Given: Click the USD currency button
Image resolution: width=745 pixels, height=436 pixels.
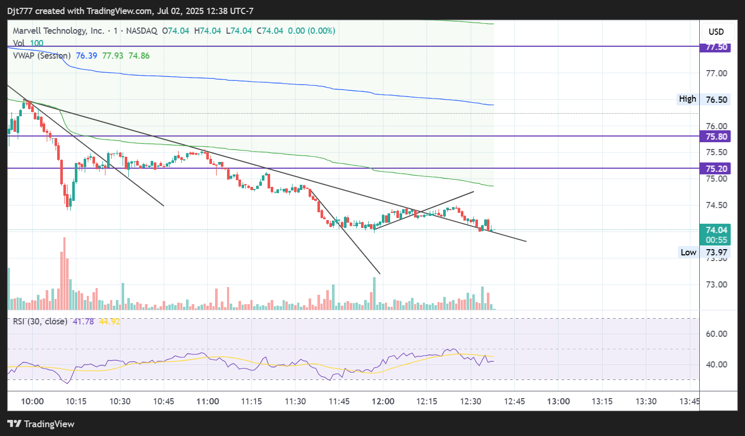Looking at the screenshot, I should 716,32.
